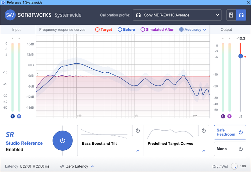Viewport: 251px width, 172px height.
Task: Click output gain value -10.3
Action: (241, 39)
